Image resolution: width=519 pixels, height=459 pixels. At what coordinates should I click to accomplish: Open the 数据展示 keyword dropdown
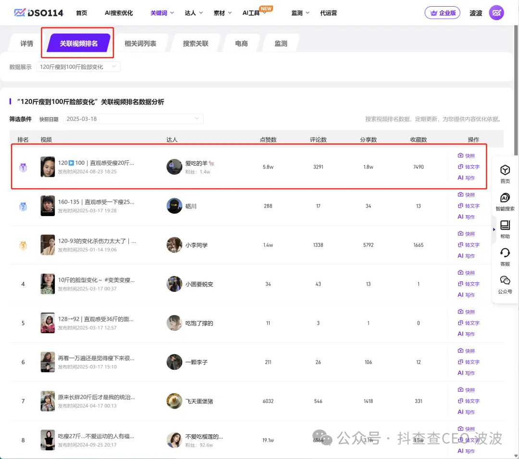[78, 67]
